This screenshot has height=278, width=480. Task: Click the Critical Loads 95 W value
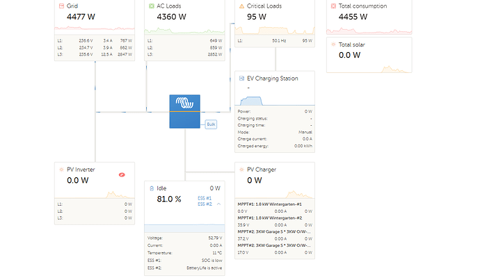click(257, 17)
